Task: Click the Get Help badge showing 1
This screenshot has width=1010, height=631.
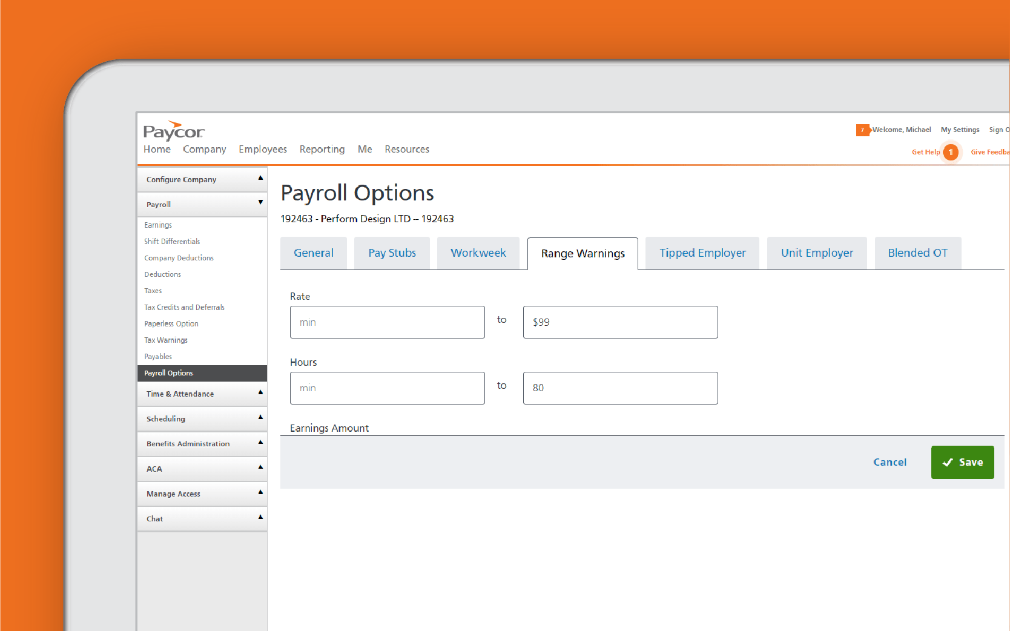Action: click(951, 152)
